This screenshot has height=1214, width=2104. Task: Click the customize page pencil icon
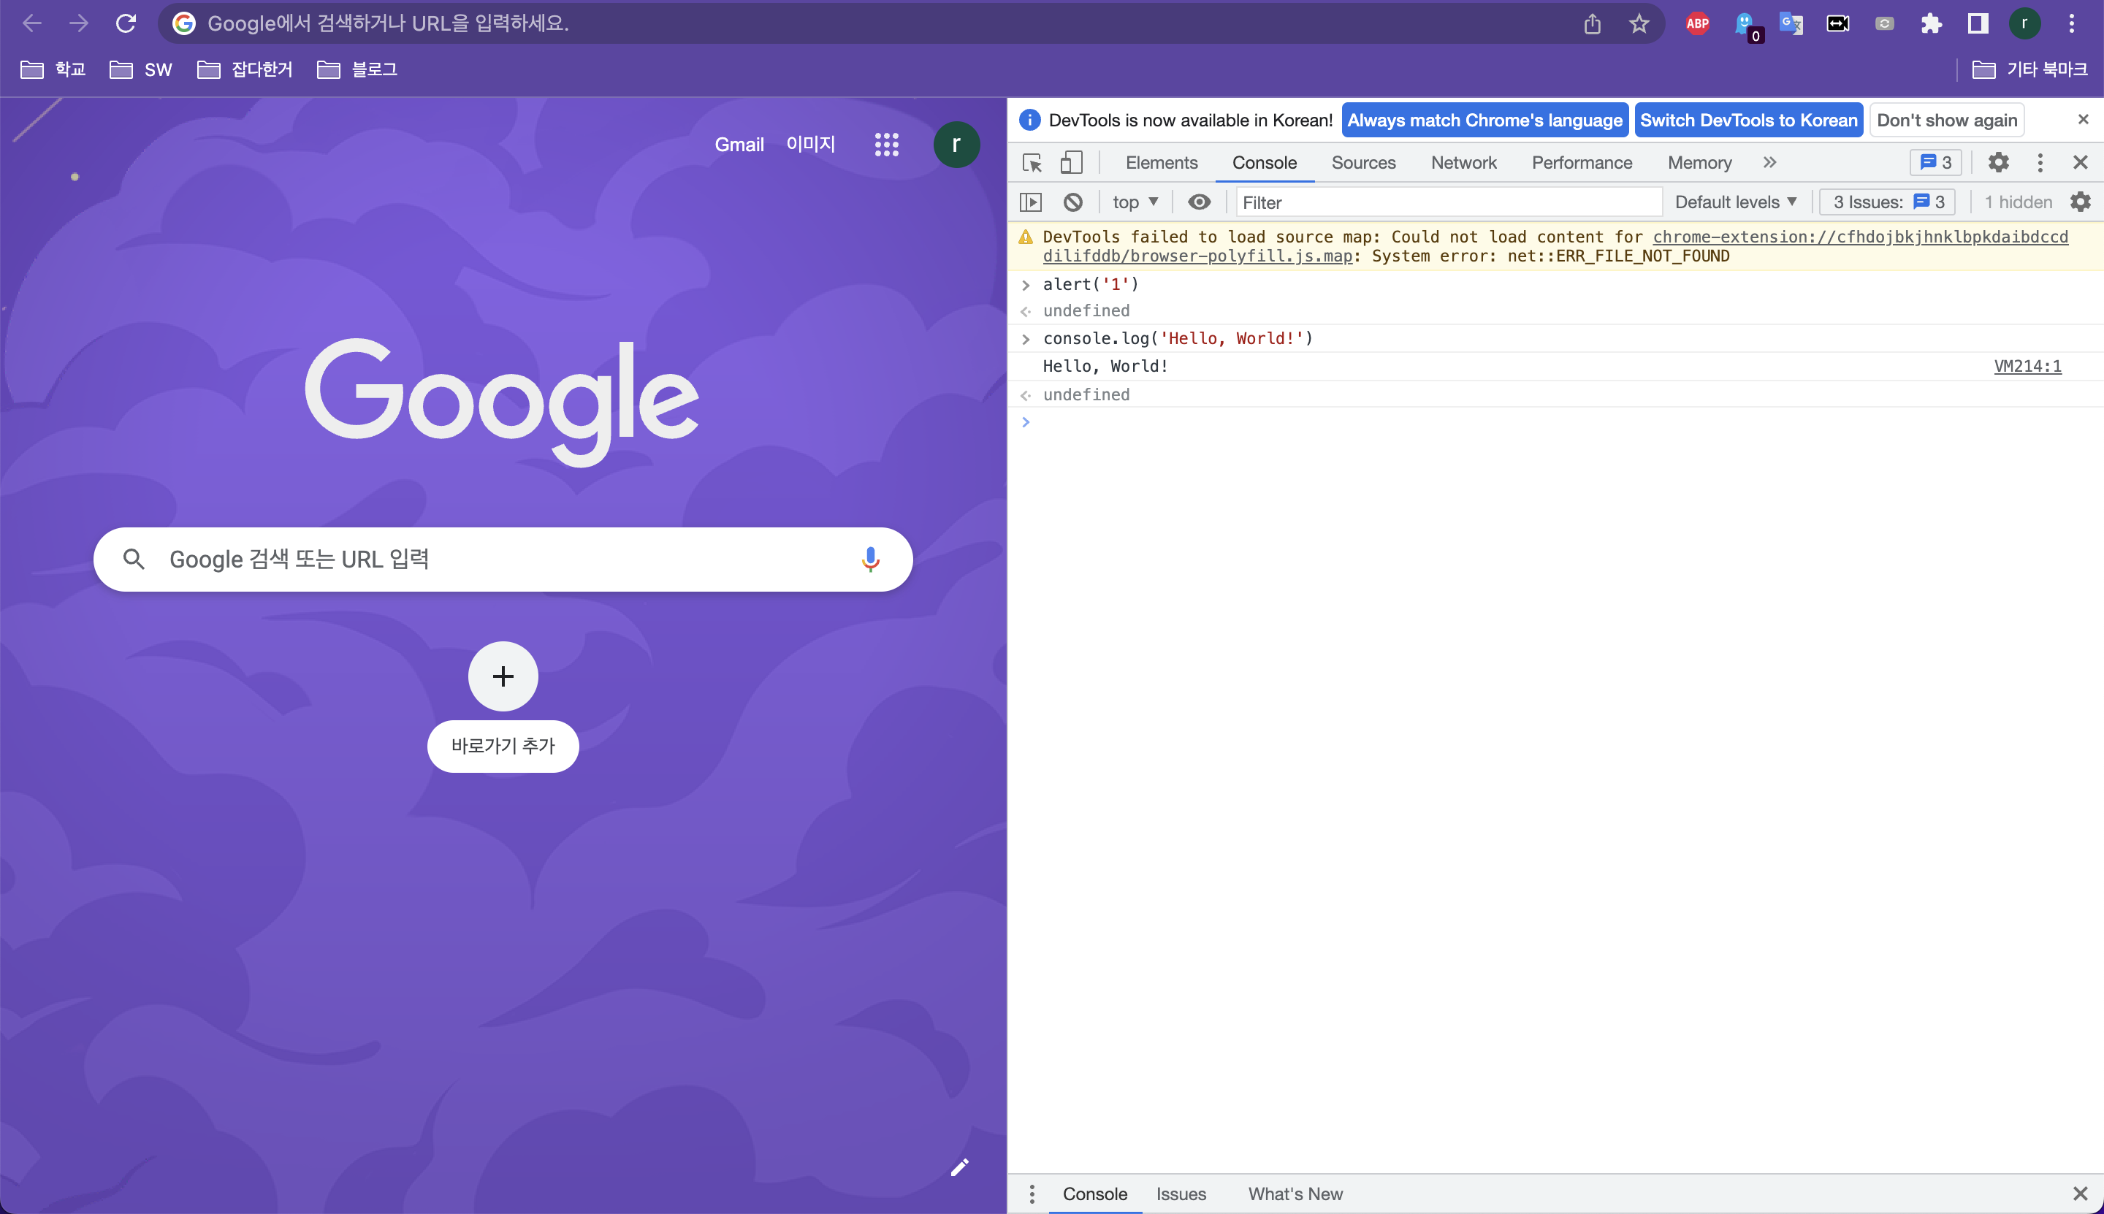point(959,1167)
